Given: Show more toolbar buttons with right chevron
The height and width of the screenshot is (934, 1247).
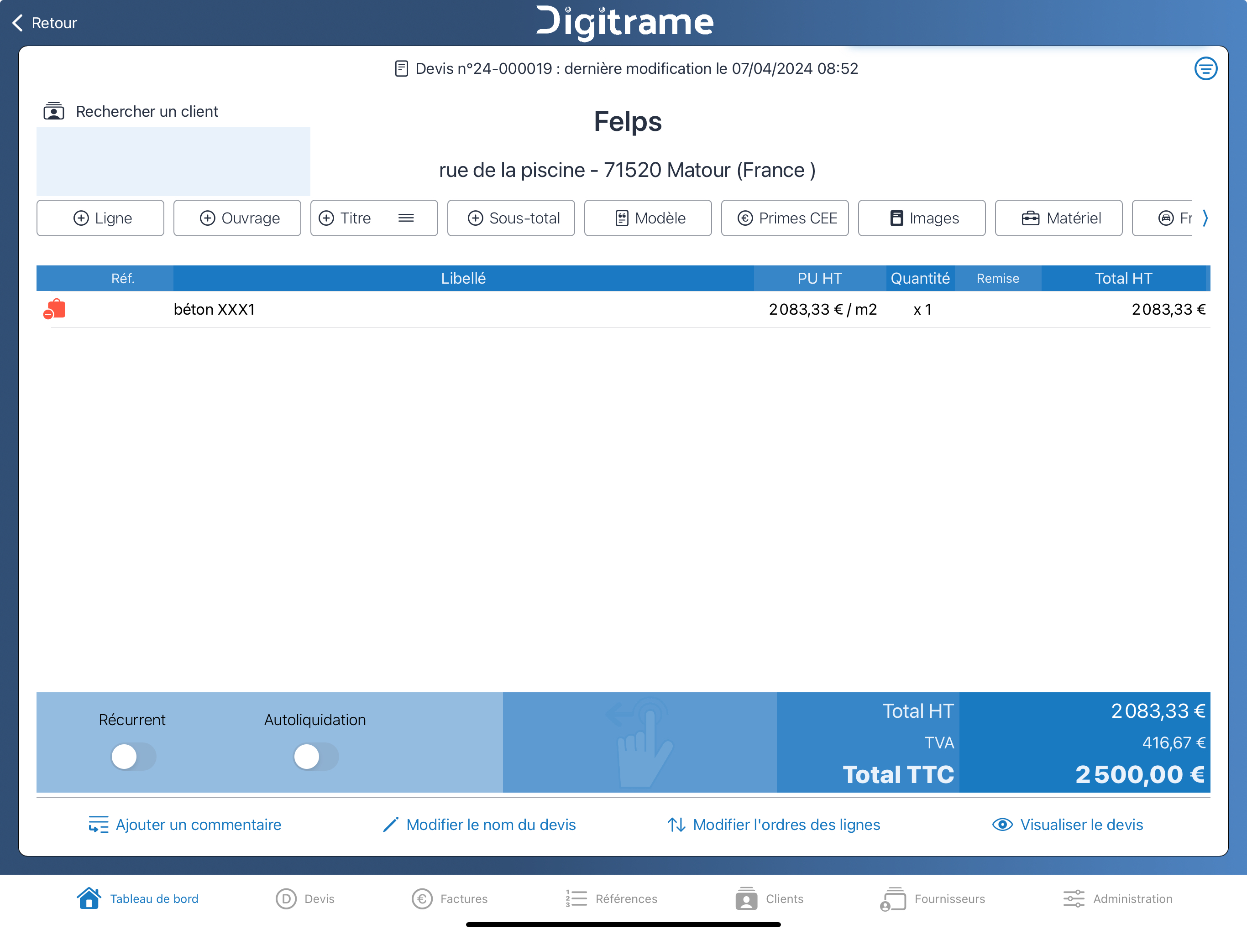Looking at the screenshot, I should point(1205,218).
